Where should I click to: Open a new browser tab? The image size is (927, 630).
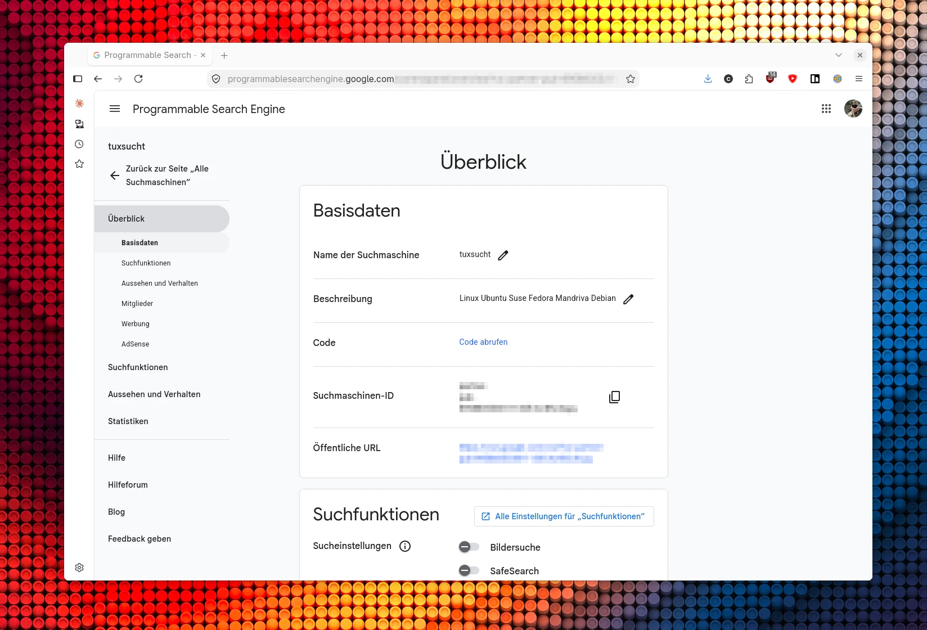[224, 55]
